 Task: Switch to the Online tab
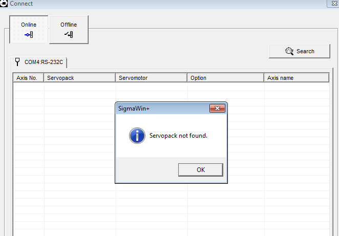pos(29,29)
